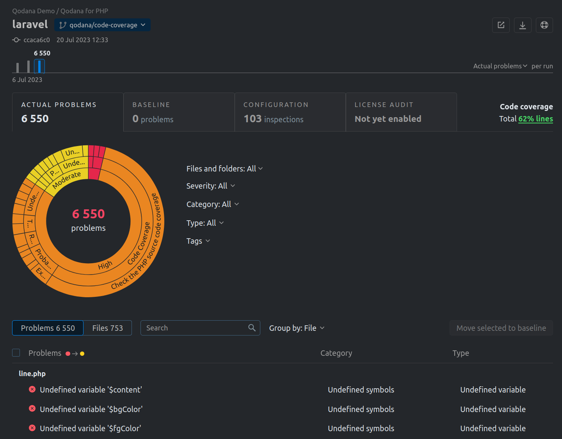Switch to the Files 753 tab

pyautogui.click(x=107, y=328)
